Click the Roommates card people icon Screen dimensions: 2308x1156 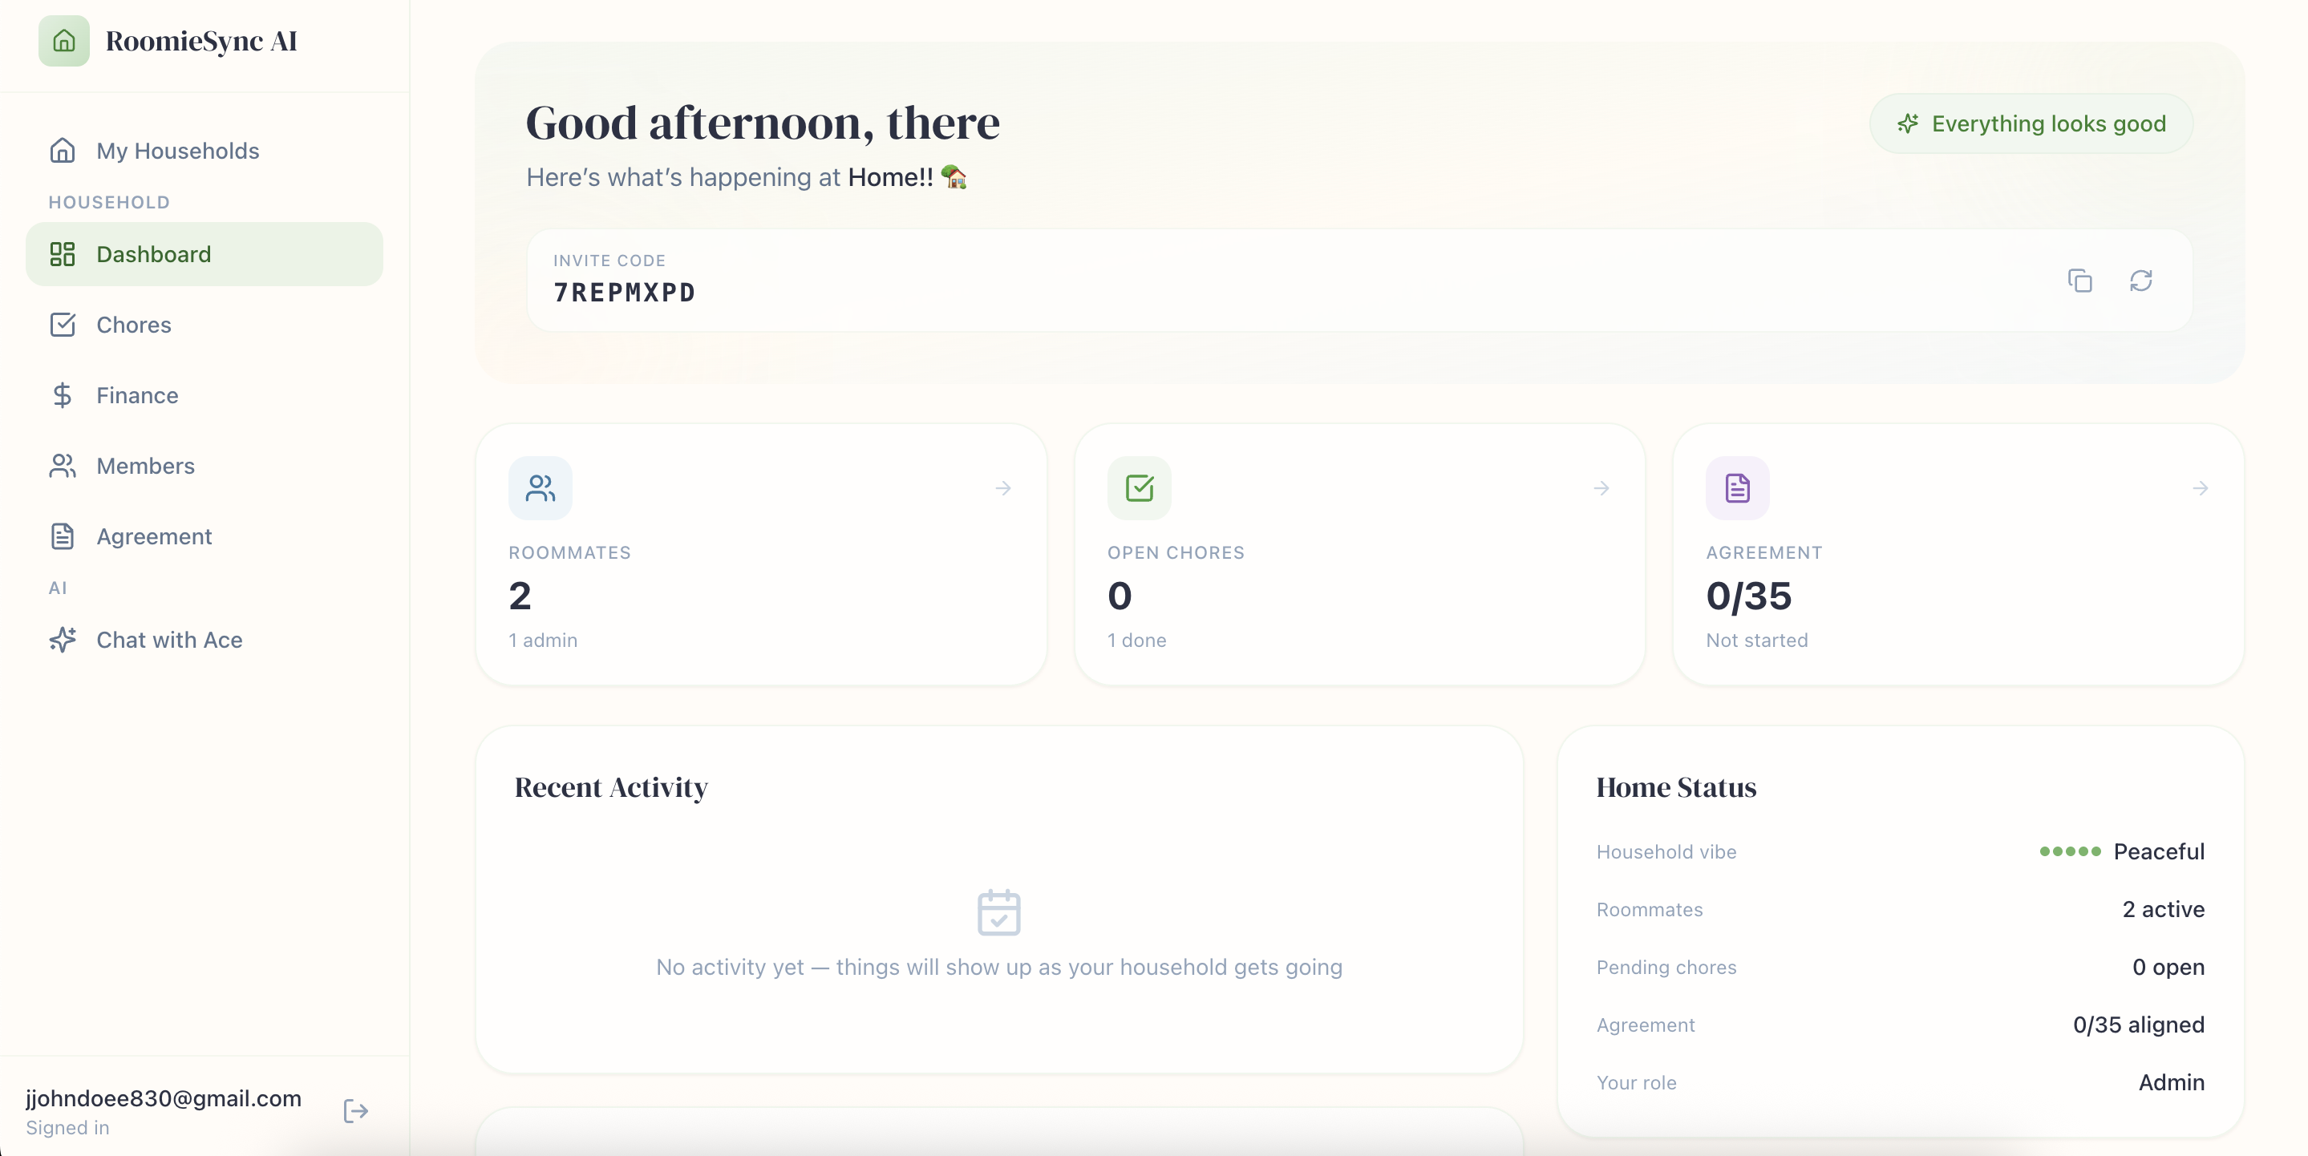pyautogui.click(x=541, y=488)
